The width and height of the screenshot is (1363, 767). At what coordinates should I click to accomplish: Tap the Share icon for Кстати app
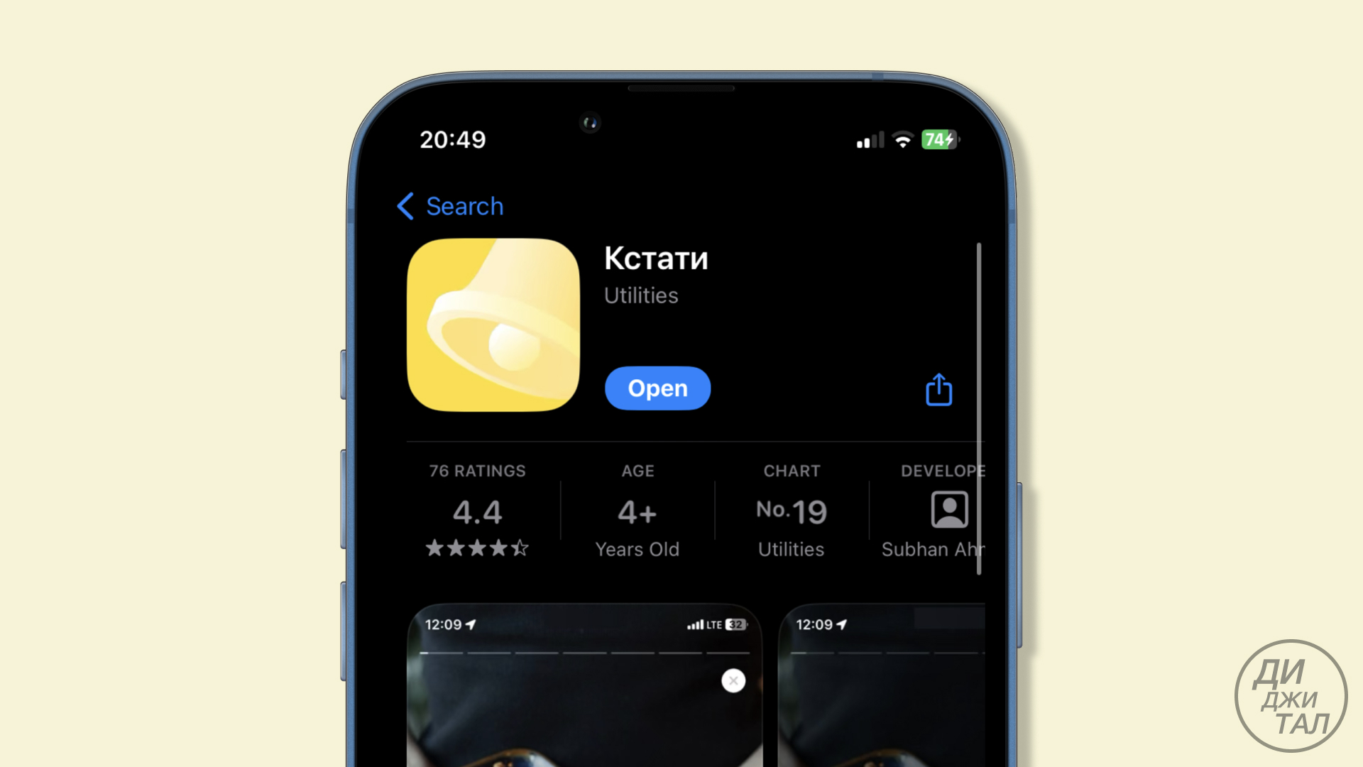point(938,390)
